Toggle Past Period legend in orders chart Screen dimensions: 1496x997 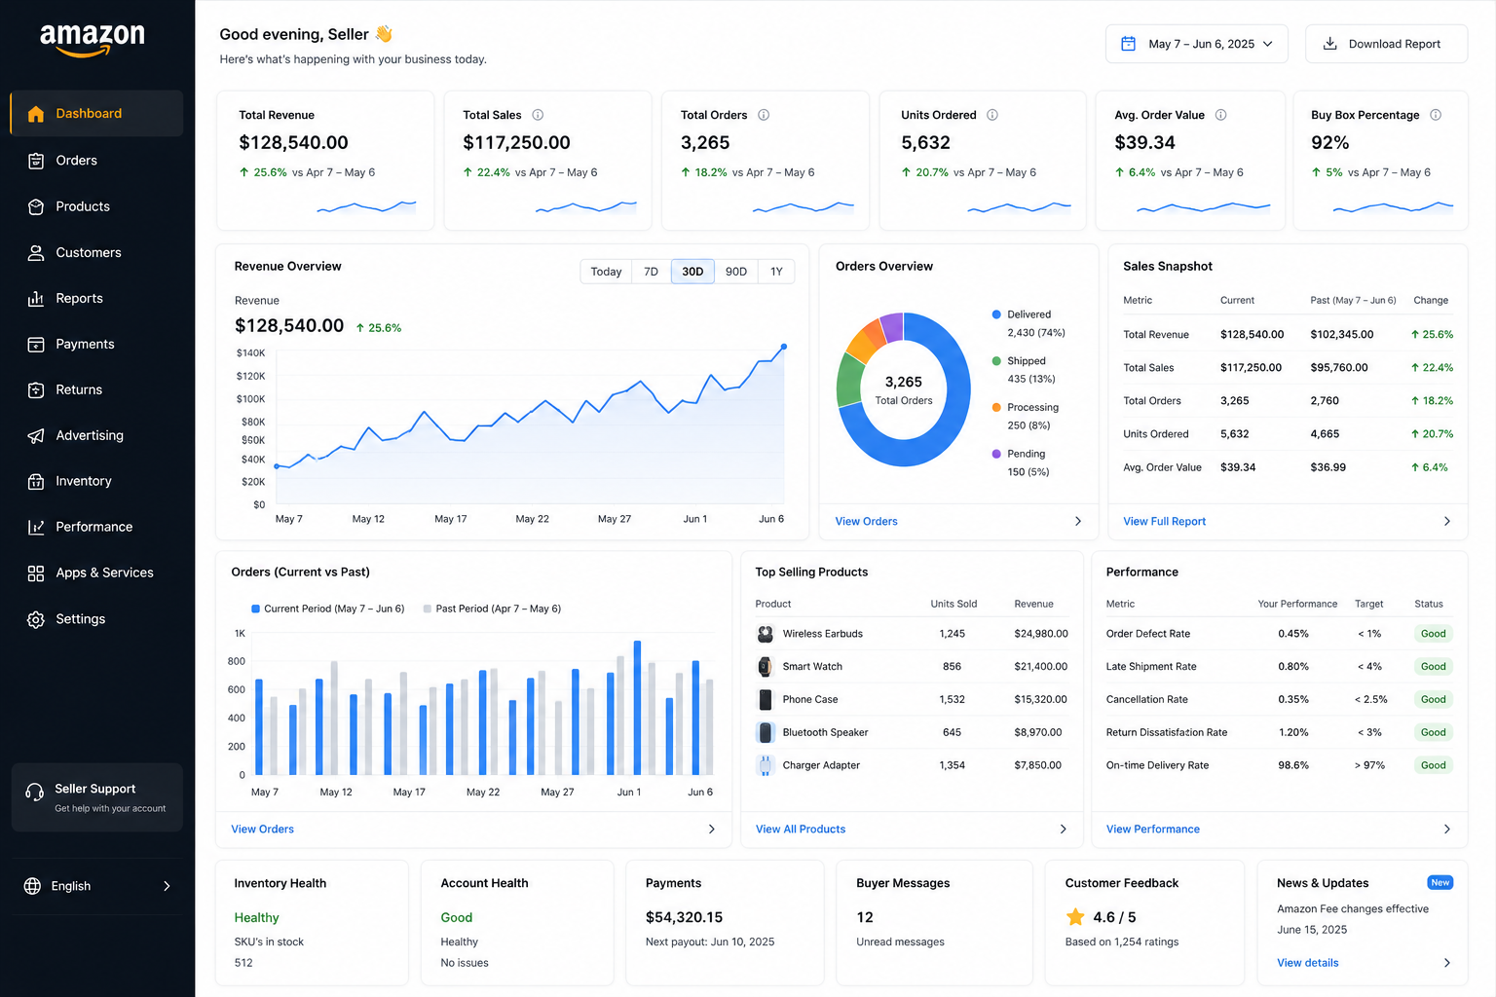tap(493, 609)
